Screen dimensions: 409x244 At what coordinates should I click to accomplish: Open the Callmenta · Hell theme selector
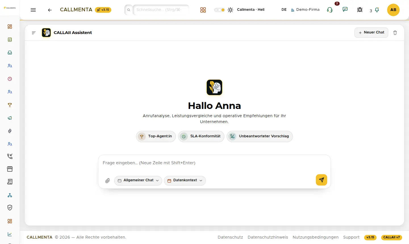coord(251,10)
